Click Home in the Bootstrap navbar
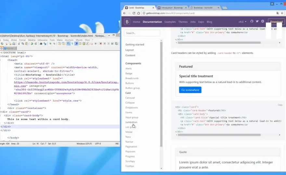The width and height of the screenshot is (286, 175). tap(136, 22)
